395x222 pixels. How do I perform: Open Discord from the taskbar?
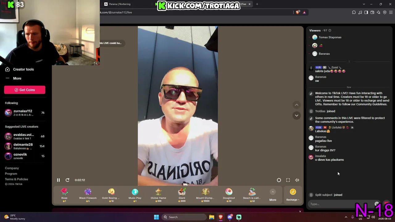coord(230,217)
